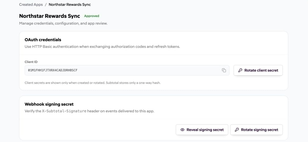Click the Client ID label
308x142 pixels.
[31, 62]
